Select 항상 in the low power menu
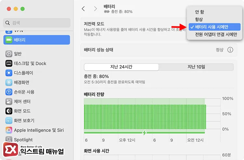This screenshot has height=160, width=244. tap(199, 19)
